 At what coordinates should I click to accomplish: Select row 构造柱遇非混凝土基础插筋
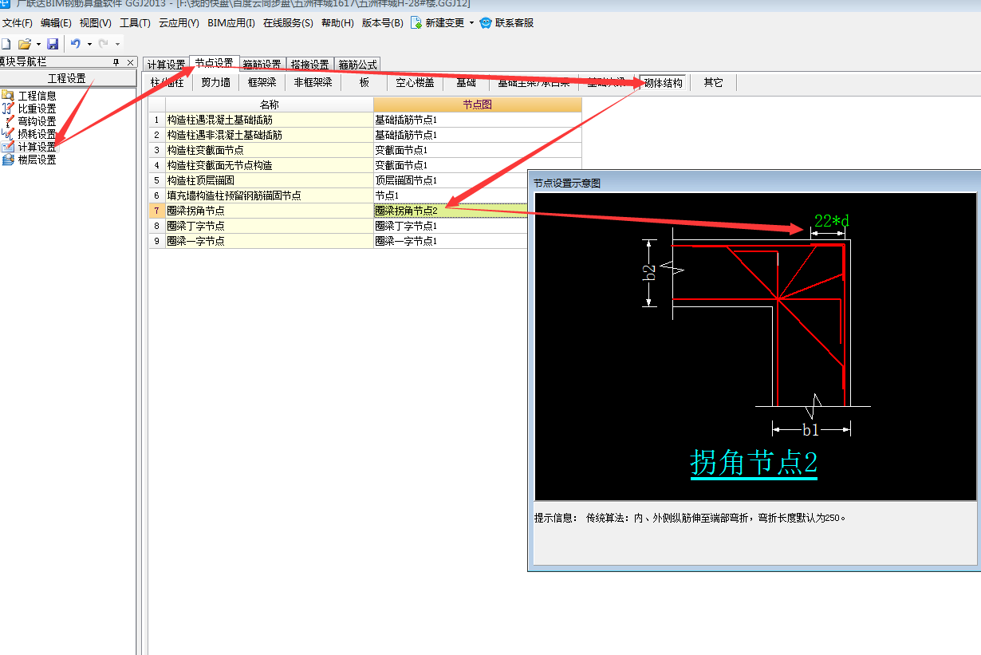coord(269,135)
